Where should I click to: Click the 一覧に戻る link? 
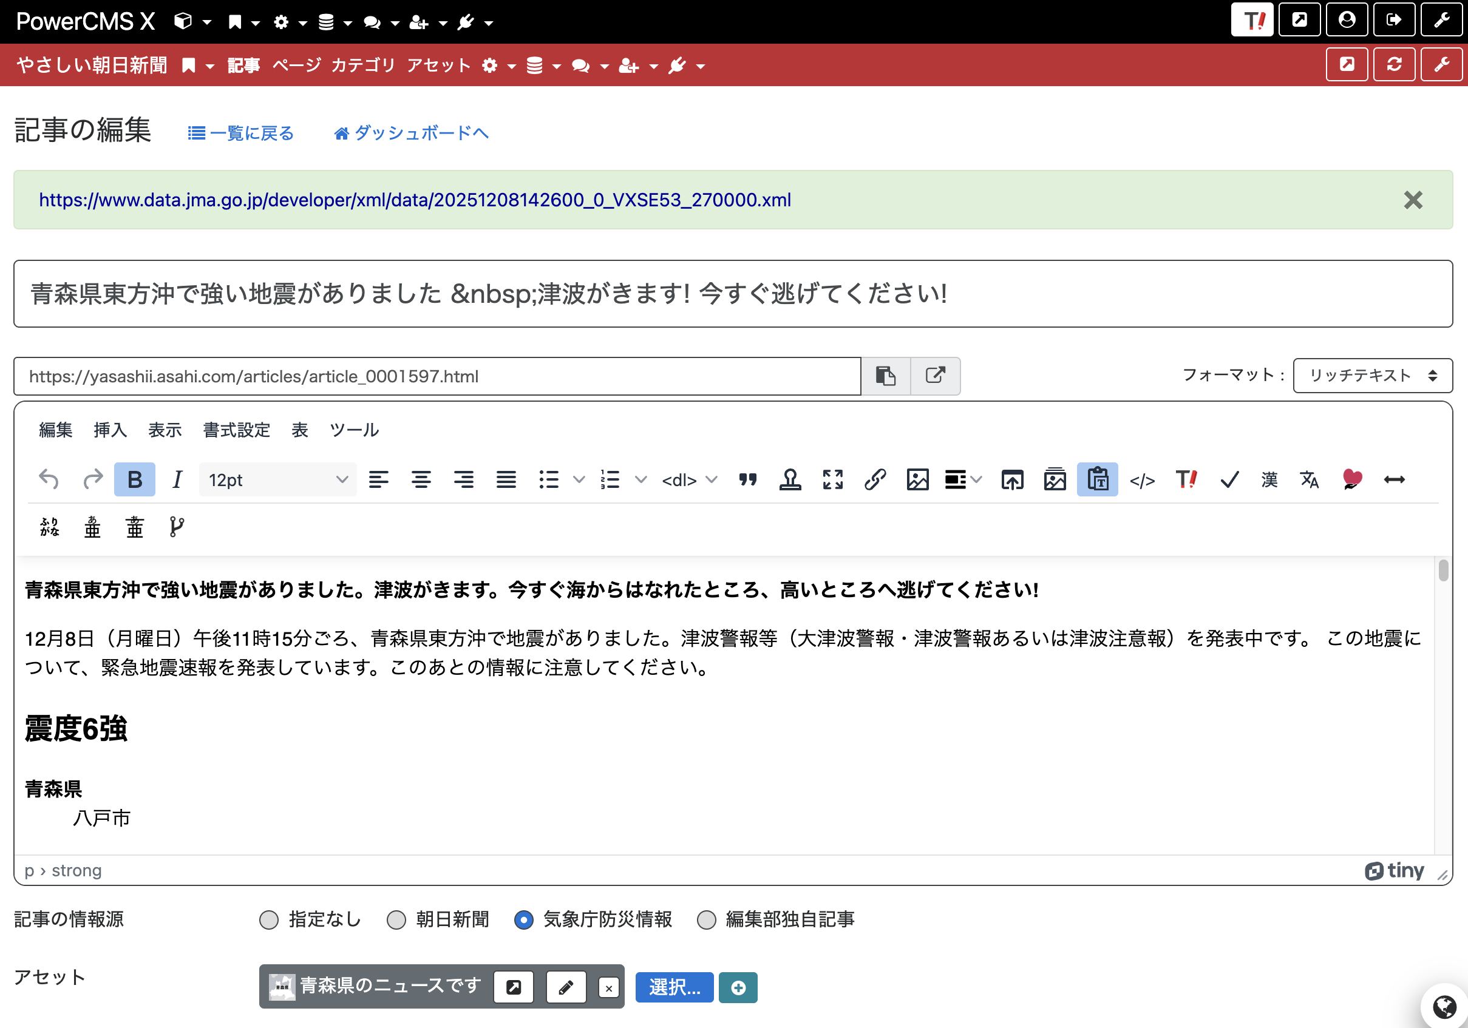point(240,132)
